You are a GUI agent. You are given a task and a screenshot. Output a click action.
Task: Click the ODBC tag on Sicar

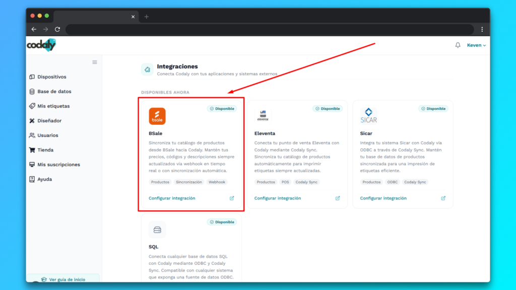(x=392, y=182)
